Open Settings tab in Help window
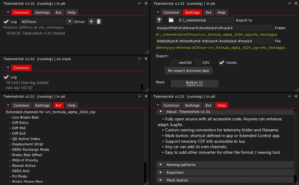Screen dimensions: 299x185 [192, 105]
